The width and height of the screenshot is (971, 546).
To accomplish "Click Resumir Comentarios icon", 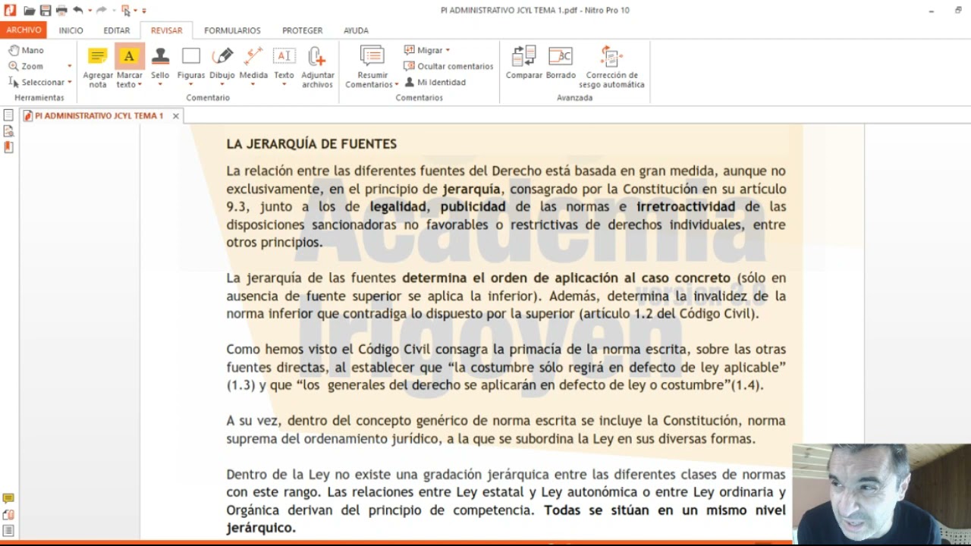I will click(x=372, y=56).
